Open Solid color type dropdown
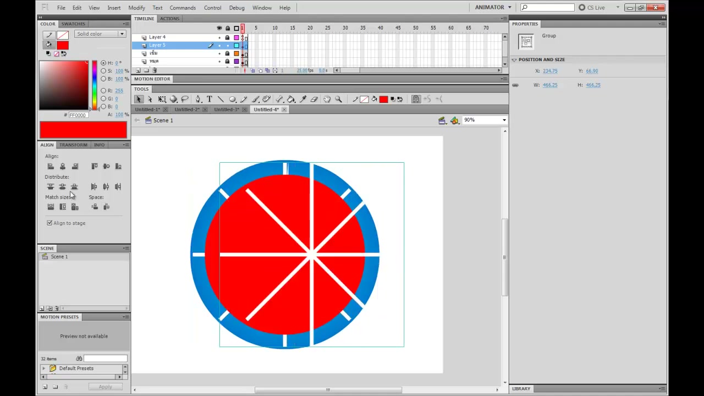This screenshot has height=396, width=704. [100, 34]
